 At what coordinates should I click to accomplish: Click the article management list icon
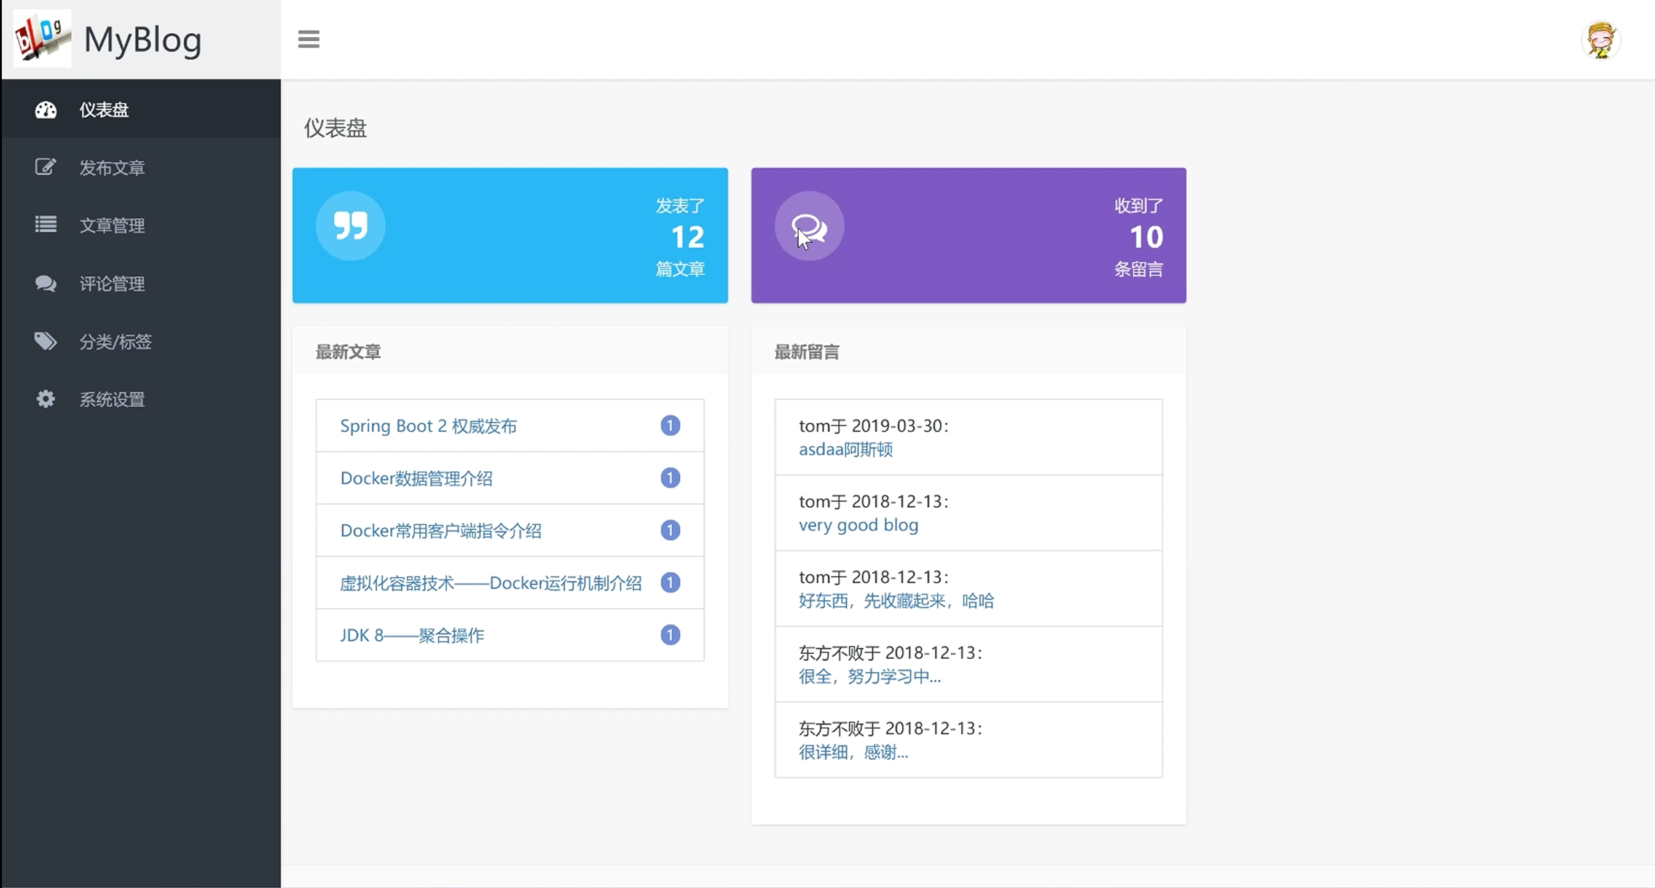tap(45, 225)
